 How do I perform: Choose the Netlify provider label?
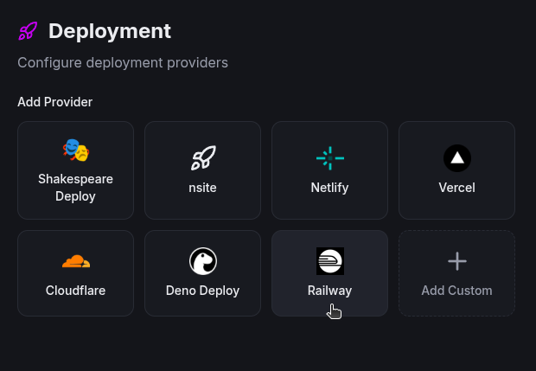click(329, 187)
